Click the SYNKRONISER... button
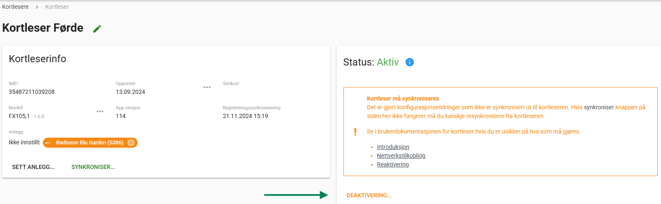The width and height of the screenshot is (661, 204). [93, 167]
